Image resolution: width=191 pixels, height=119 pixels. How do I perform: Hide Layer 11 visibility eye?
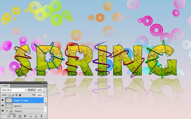[x=3, y=106]
